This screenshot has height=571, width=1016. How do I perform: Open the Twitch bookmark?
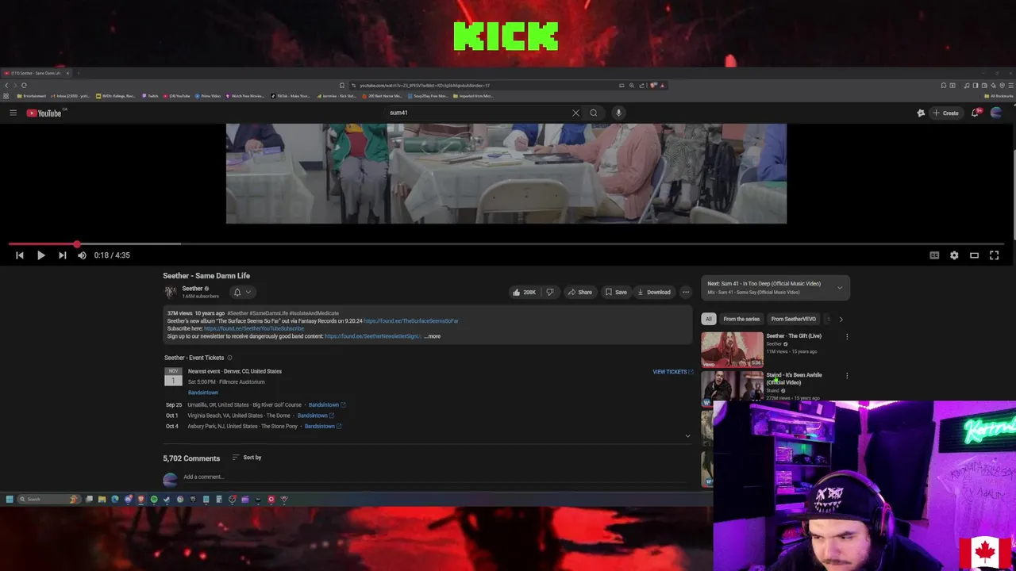(x=151, y=96)
